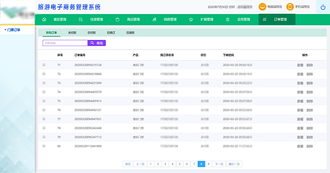Click the 商品管理 bag icon
330x173 pixels.
[x=118, y=19]
